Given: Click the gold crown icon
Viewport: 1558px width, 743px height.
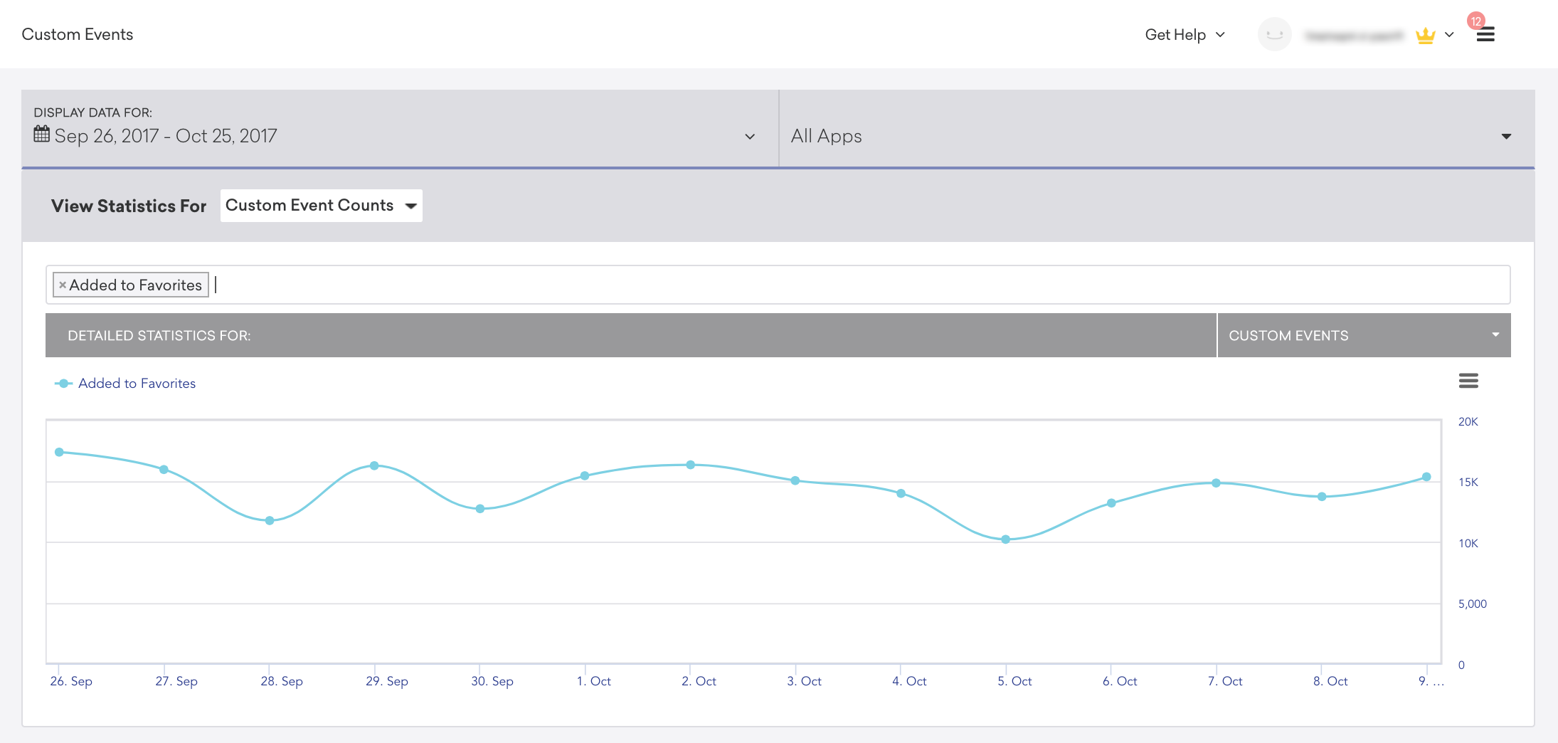Looking at the screenshot, I should point(1425,36).
